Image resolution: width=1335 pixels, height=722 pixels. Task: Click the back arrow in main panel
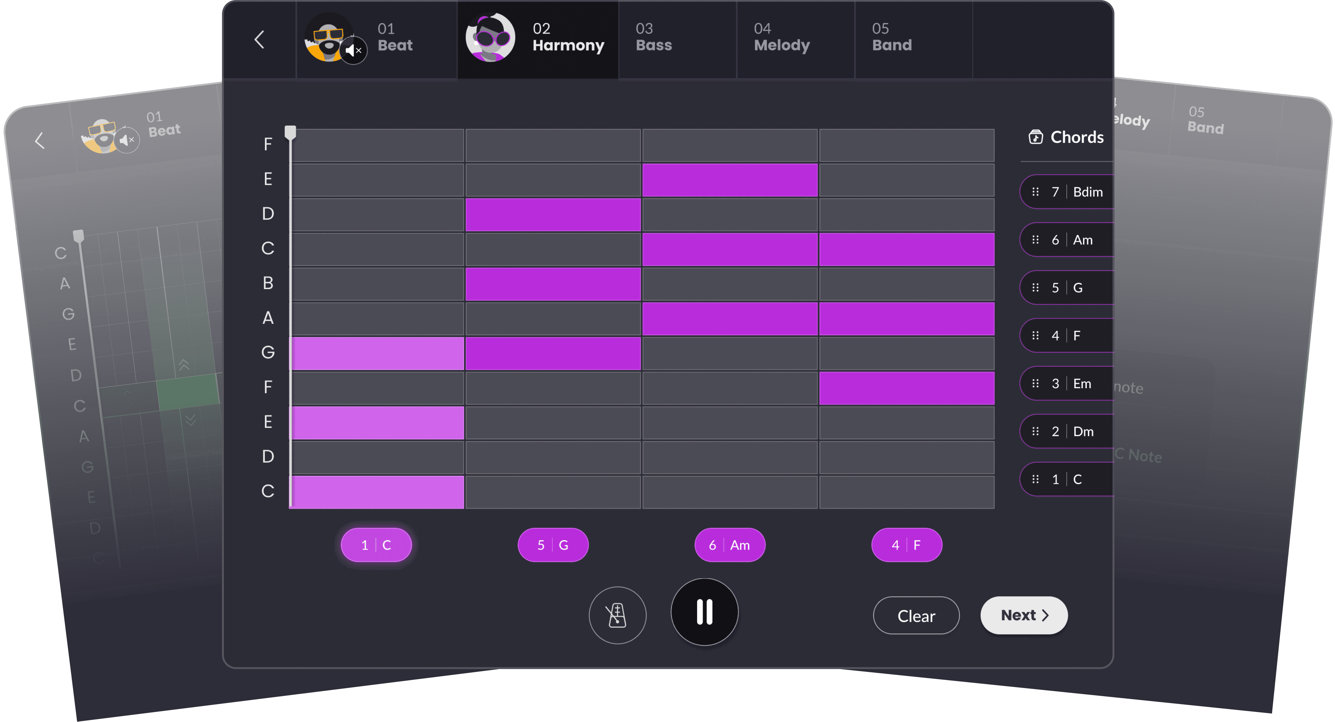[x=260, y=39]
